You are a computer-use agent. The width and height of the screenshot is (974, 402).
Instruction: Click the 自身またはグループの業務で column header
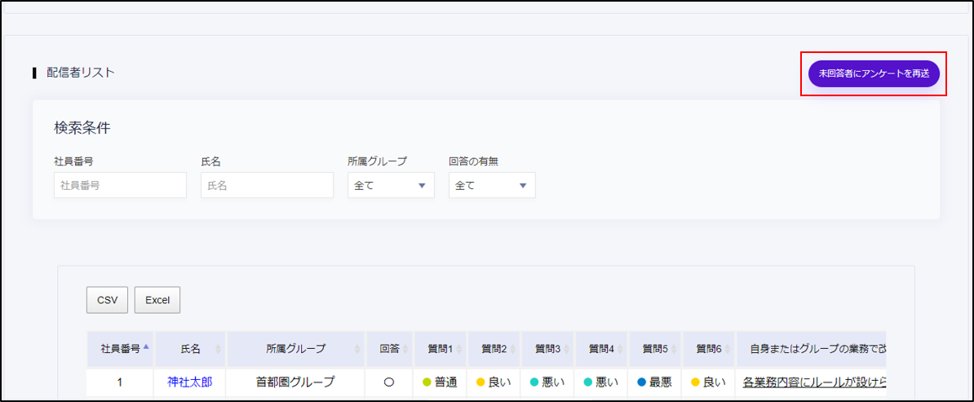click(811, 348)
